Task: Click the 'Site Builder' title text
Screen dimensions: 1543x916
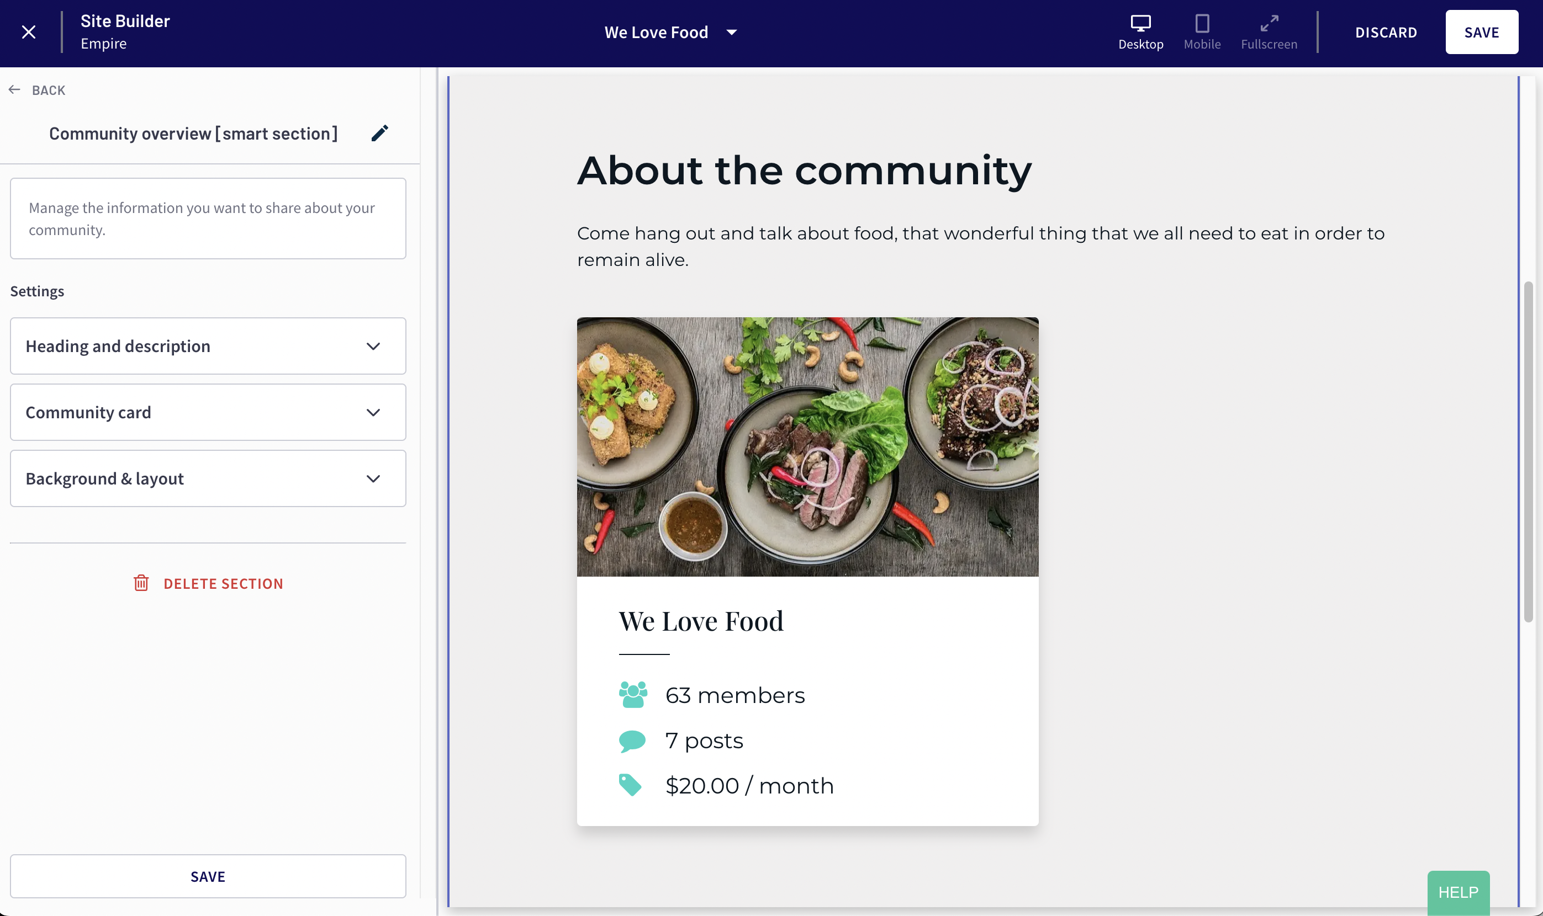Action: pos(125,21)
